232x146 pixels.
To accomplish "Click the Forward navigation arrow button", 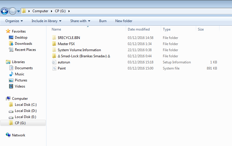I will coord(13,11).
